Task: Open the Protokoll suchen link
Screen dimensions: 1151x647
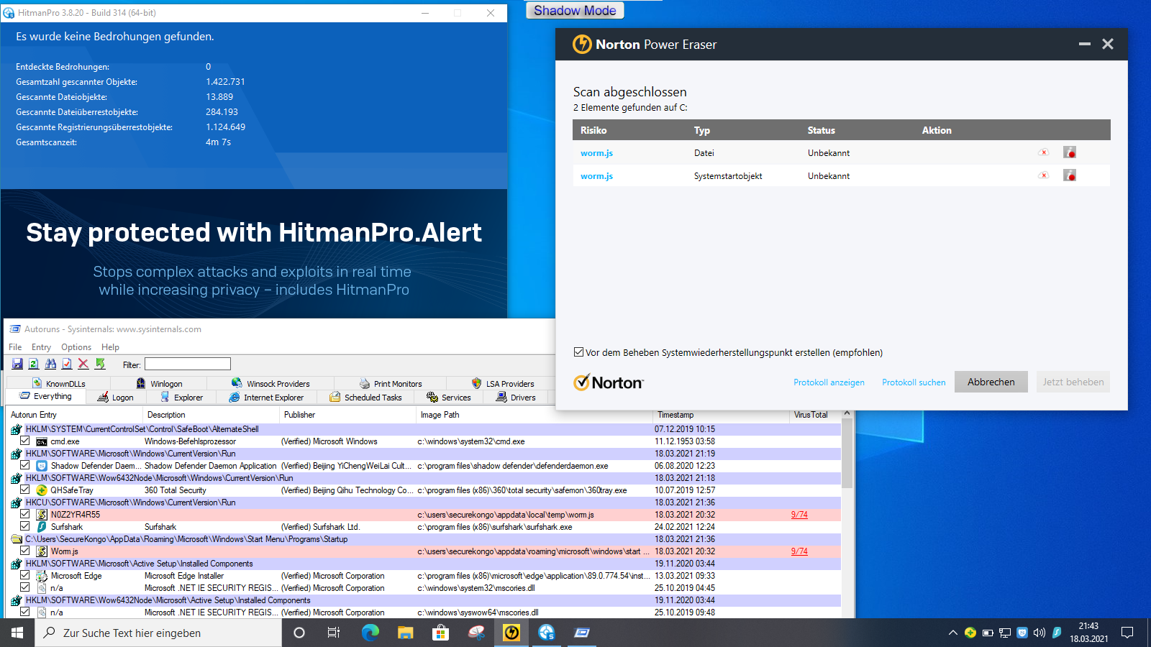Action: 914,382
